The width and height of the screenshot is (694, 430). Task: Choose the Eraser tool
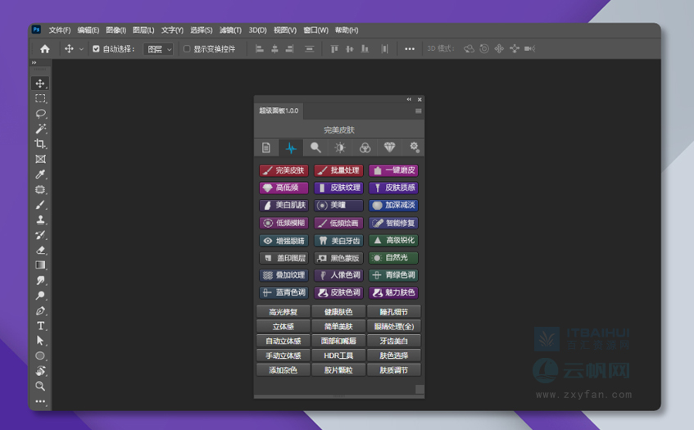[40, 250]
